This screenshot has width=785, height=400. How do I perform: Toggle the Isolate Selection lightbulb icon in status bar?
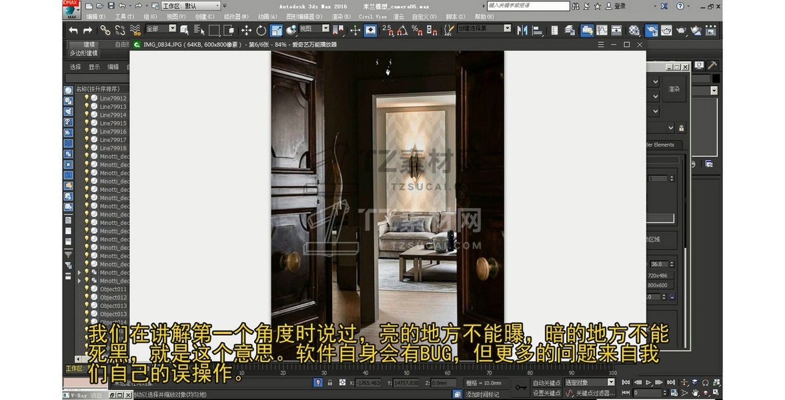coord(318,383)
